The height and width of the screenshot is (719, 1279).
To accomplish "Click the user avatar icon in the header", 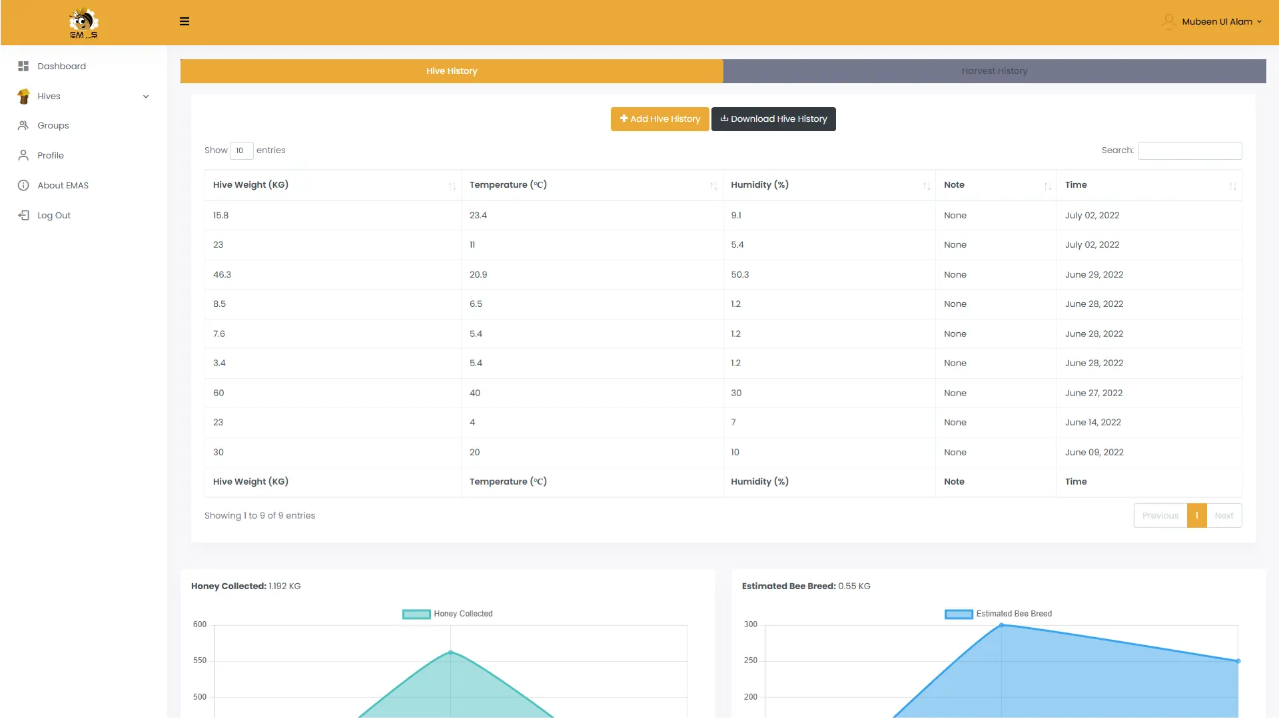I will coord(1168,21).
